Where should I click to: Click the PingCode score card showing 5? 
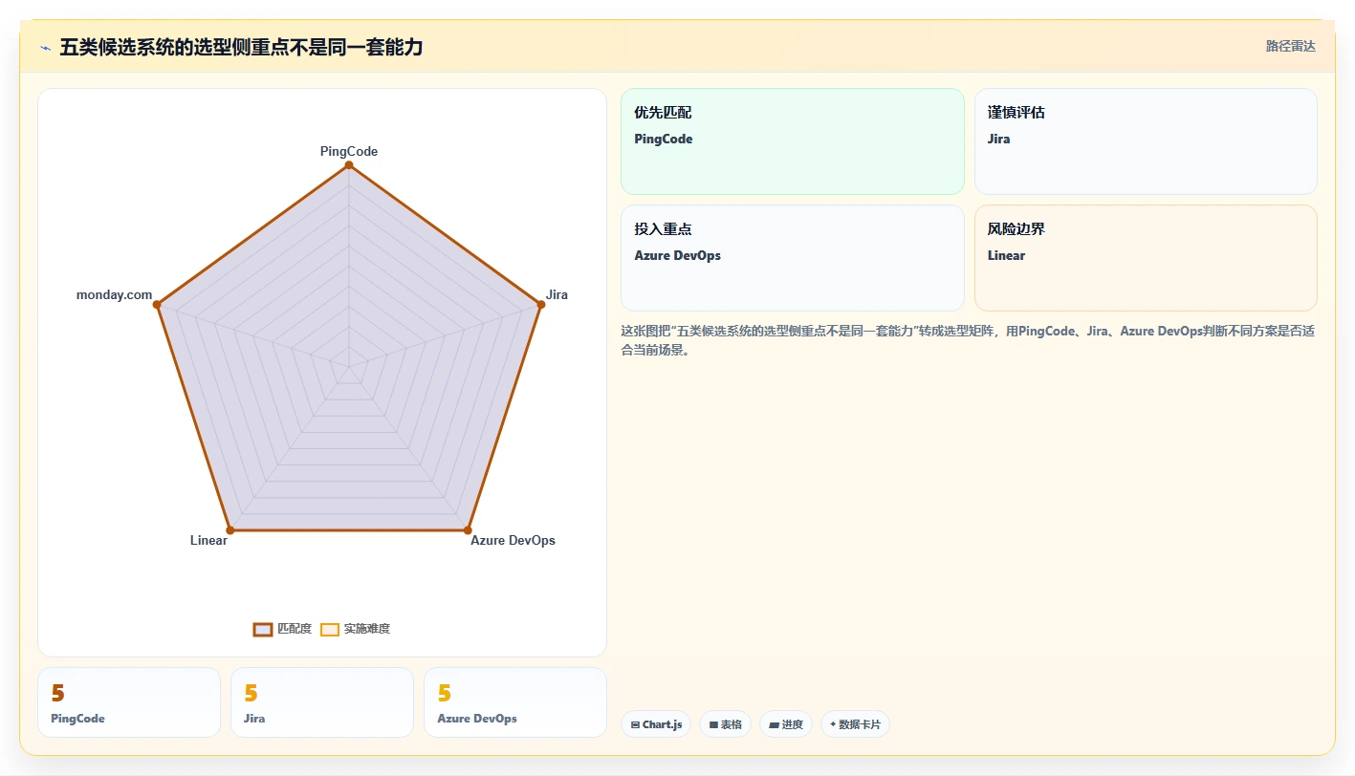tap(129, 702)
